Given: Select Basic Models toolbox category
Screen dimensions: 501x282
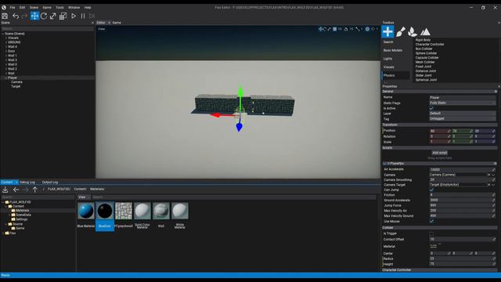Looking at the screenshot, I should 393,50.
